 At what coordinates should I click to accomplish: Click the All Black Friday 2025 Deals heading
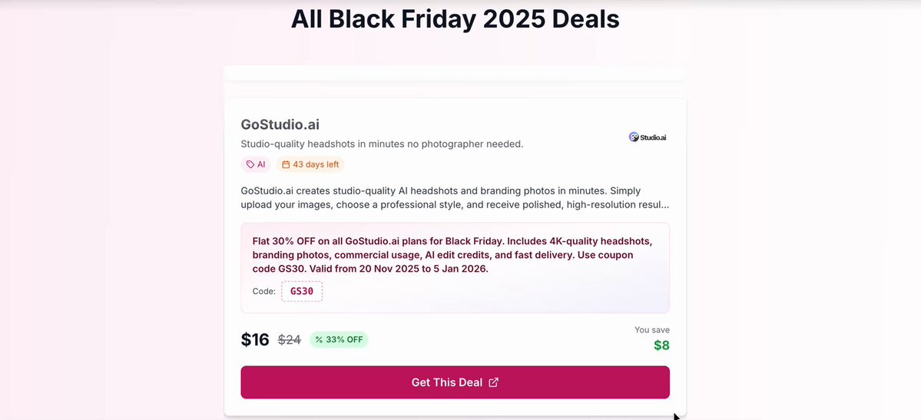455,19
